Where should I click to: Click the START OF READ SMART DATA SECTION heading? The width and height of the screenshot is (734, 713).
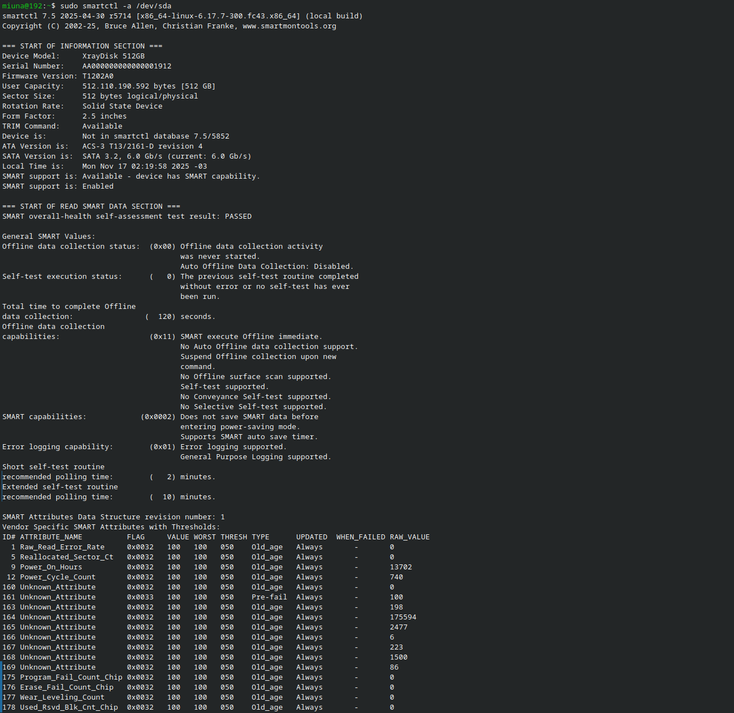click(91, 206)
